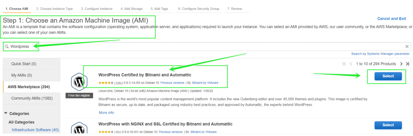Click the All Categories filter
Viewport: 413px width, 136px height.
[21, 122]
